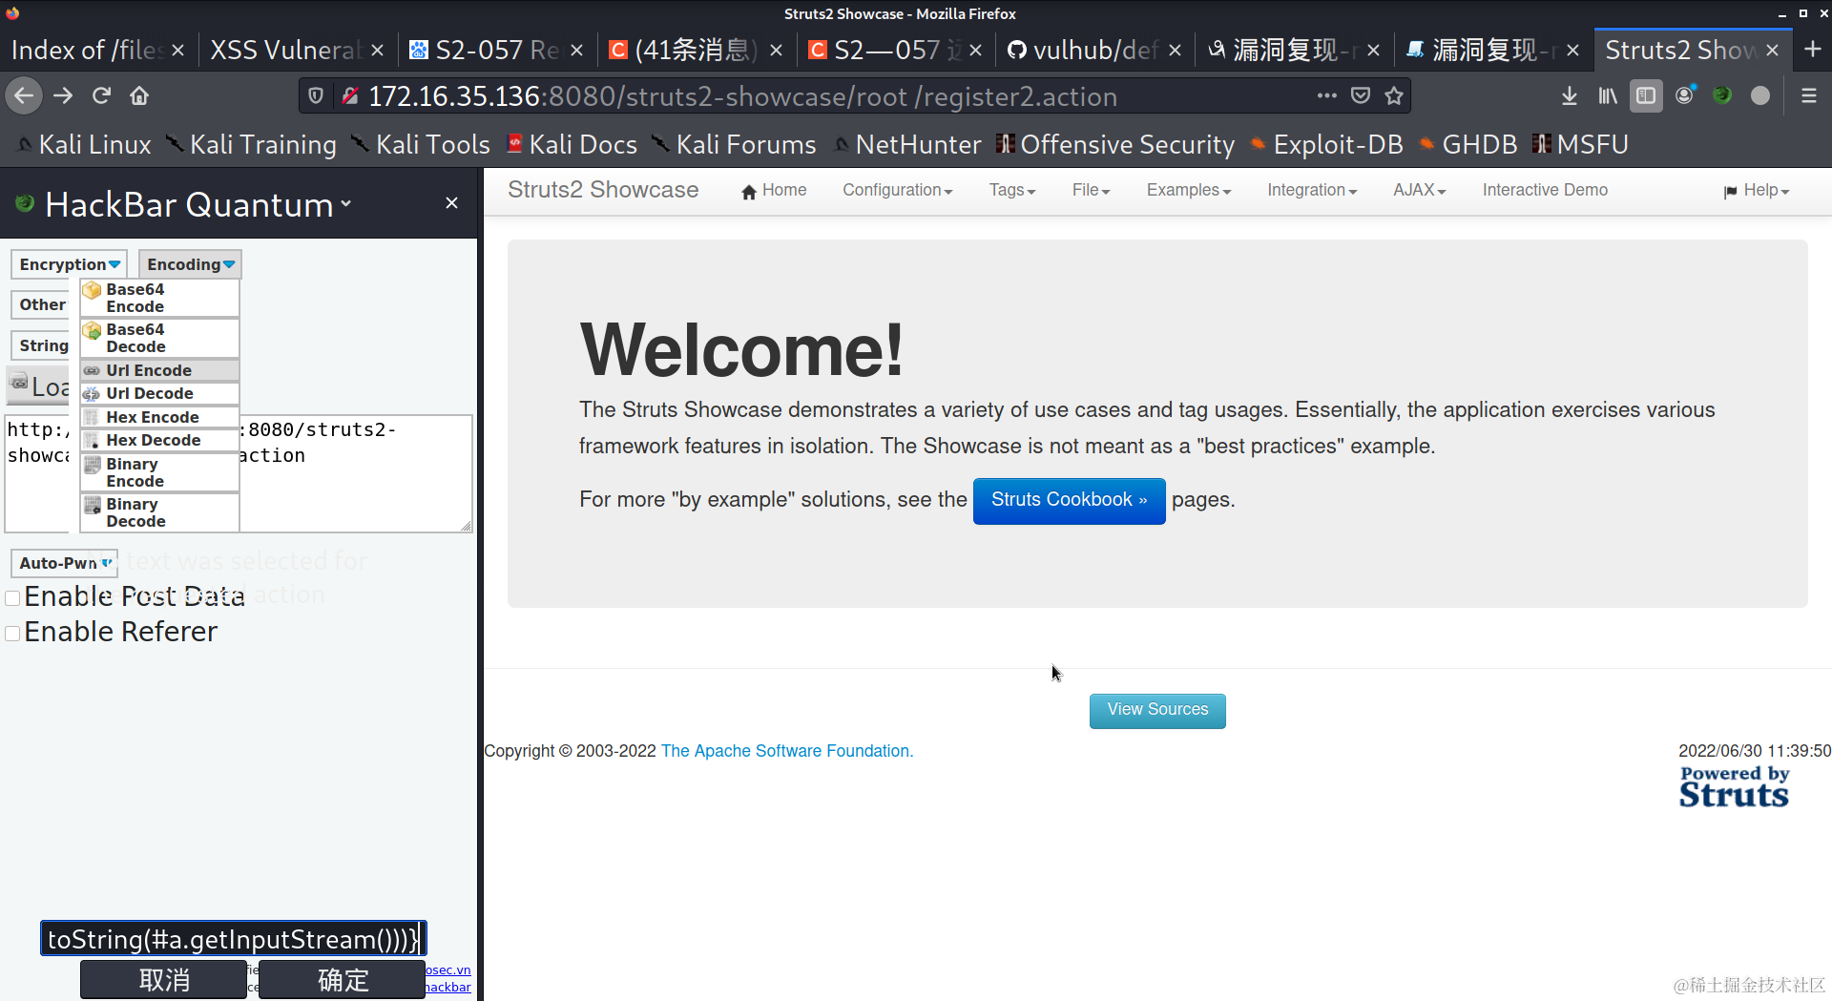
Task: Click the 取消 cancel button
Action: pyautogui.click(x=163, y=980)
